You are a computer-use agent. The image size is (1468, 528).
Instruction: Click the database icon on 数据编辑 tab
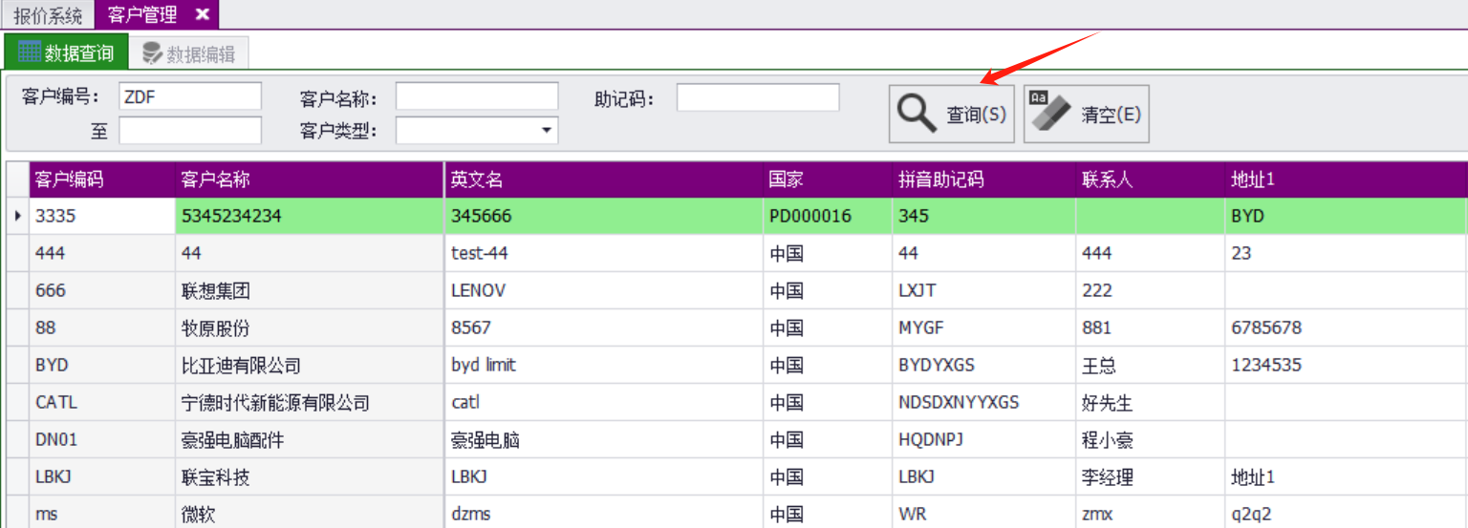152,53
